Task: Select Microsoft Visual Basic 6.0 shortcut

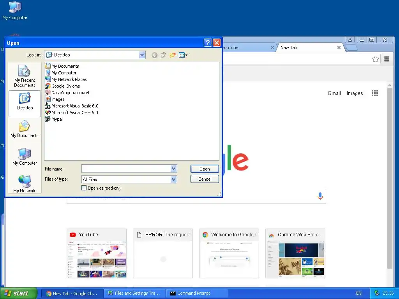Action: coord(72,106)
